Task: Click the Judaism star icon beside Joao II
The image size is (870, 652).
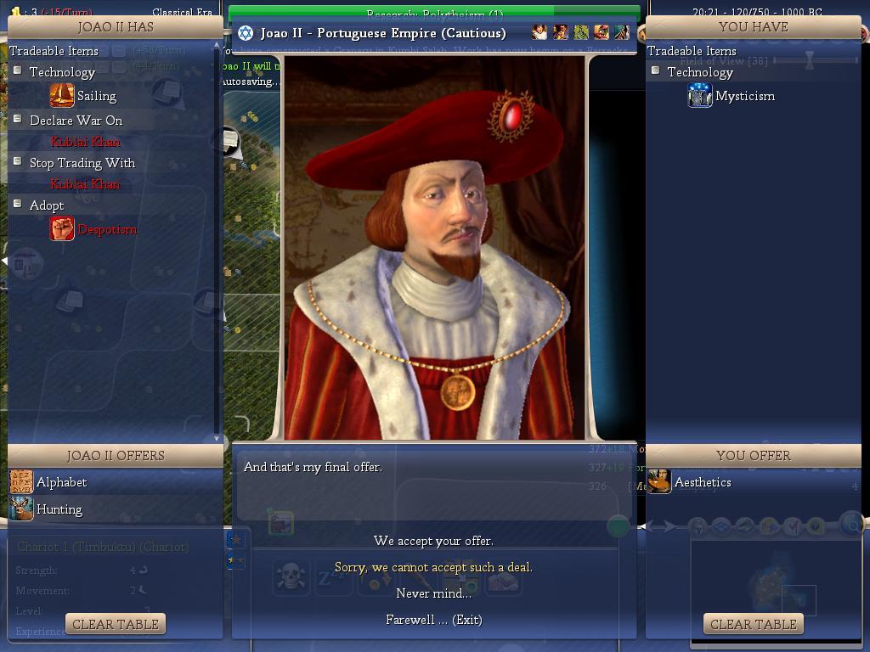Action: tap(246, 33)
